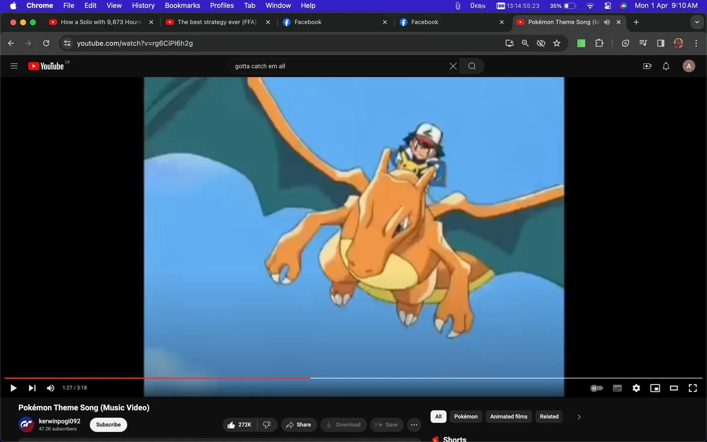Save the video to a playlist
Screen dimensions: 707x442
click(386, 425)
